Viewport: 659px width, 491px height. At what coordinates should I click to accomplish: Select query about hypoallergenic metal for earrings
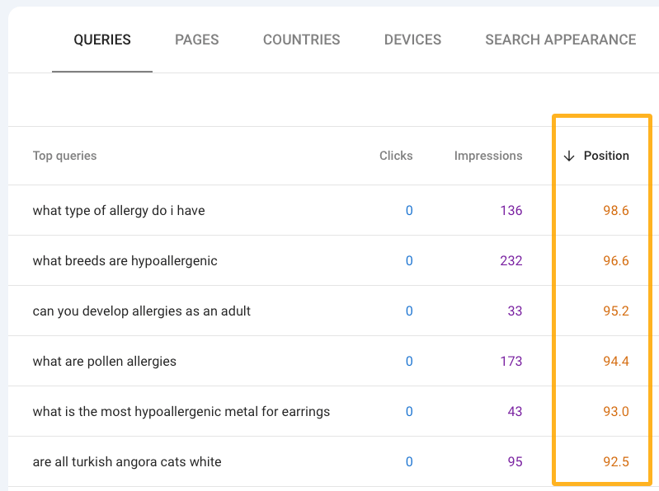tap(181, 412)
